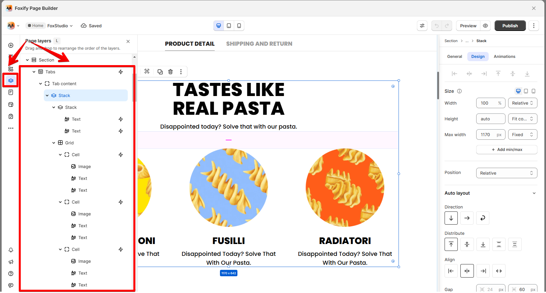The height and width of the screenshot is (293, 546).
Task: Open the PRODUCT DETAIL tab
Action: tap(190, 44)
